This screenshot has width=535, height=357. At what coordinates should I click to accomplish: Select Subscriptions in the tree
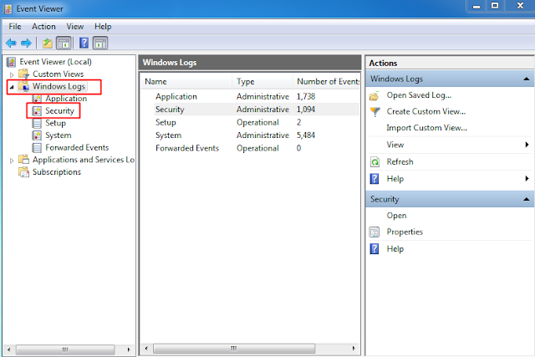click(56, 172)
